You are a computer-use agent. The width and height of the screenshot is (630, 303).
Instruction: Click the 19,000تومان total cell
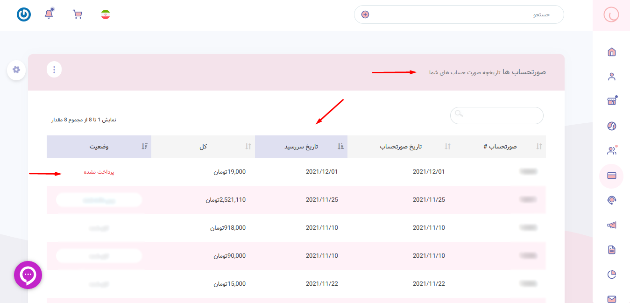(230, 172)
